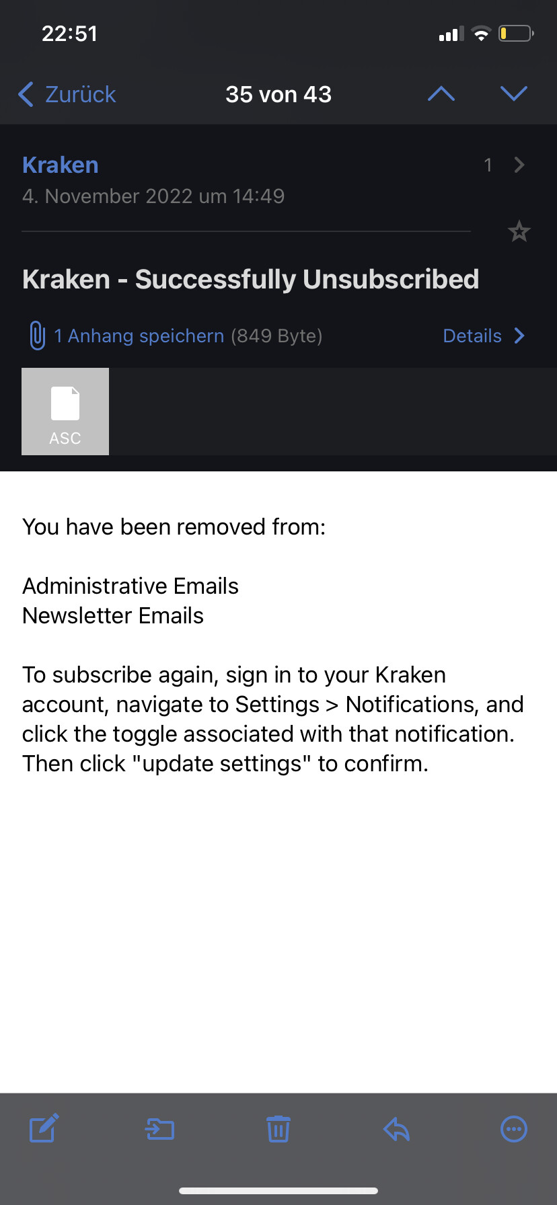557x1205 pixels.
Task: Tap the email date line
Action: pyautogui.click(x=153, y=196)
